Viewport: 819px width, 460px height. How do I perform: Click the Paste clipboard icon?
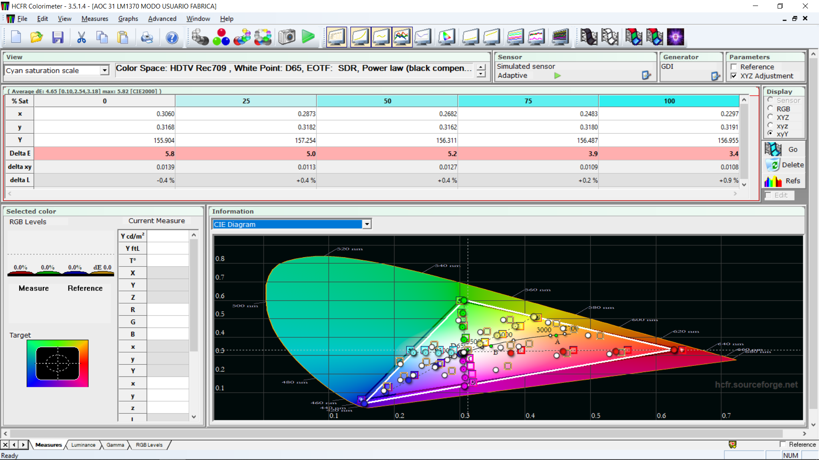tap(123, 37)
